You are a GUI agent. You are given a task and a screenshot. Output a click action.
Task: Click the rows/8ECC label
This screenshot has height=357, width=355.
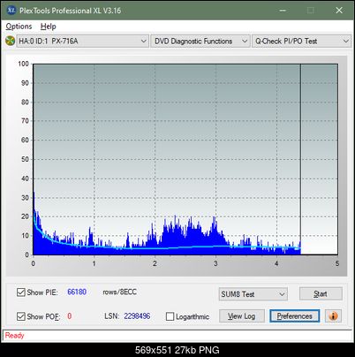[x=119, y=292]
